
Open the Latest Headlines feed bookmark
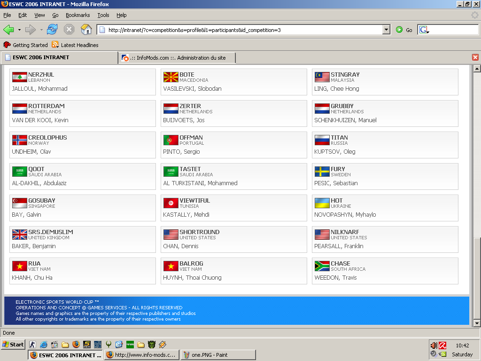click(x=75, y=45)
